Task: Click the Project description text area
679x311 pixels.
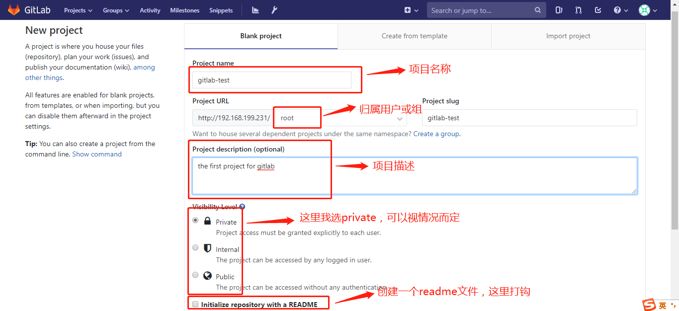Action: click(415, 176)
